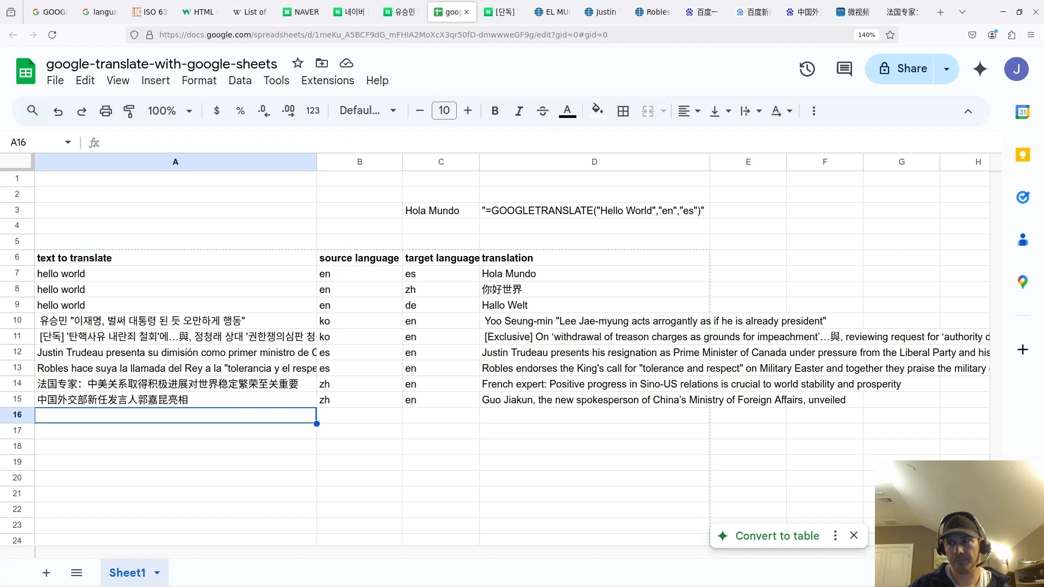The width and height of the screenshot is (1044, 587).
Task: Open the borders tool
Action: click(x=623, y=111)
